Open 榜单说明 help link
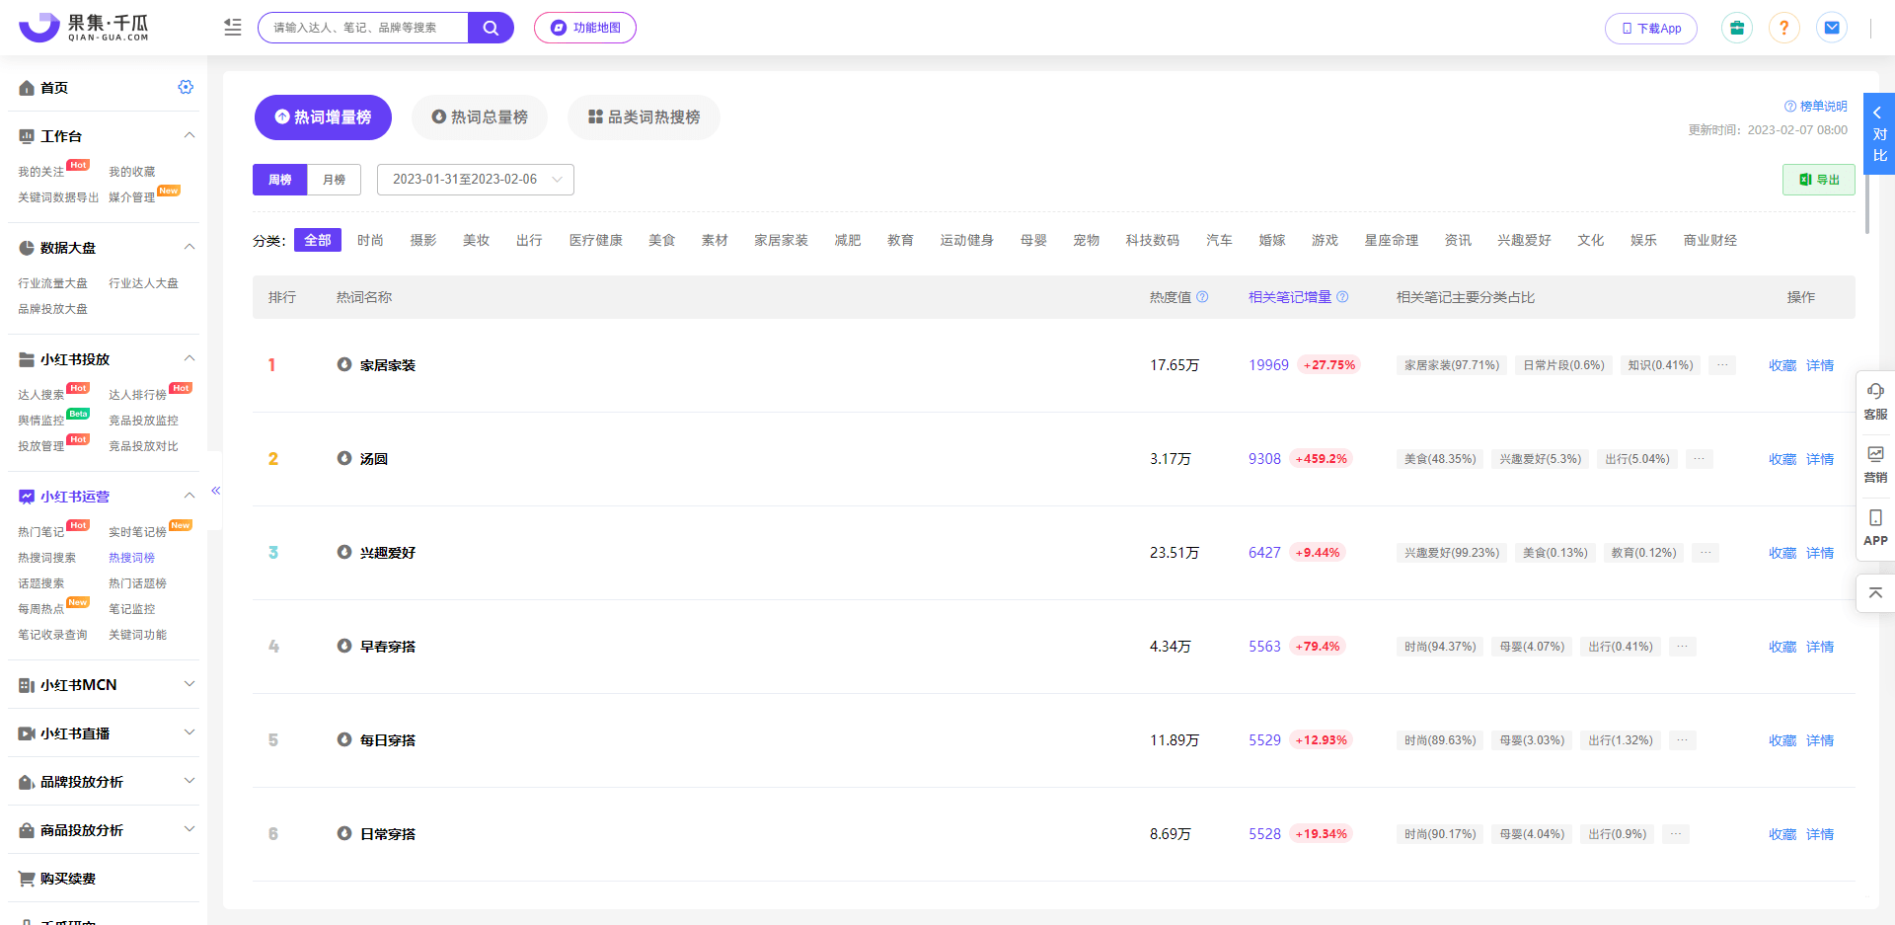Viewport: 1895px width, 925px height. coord(1816,107)
